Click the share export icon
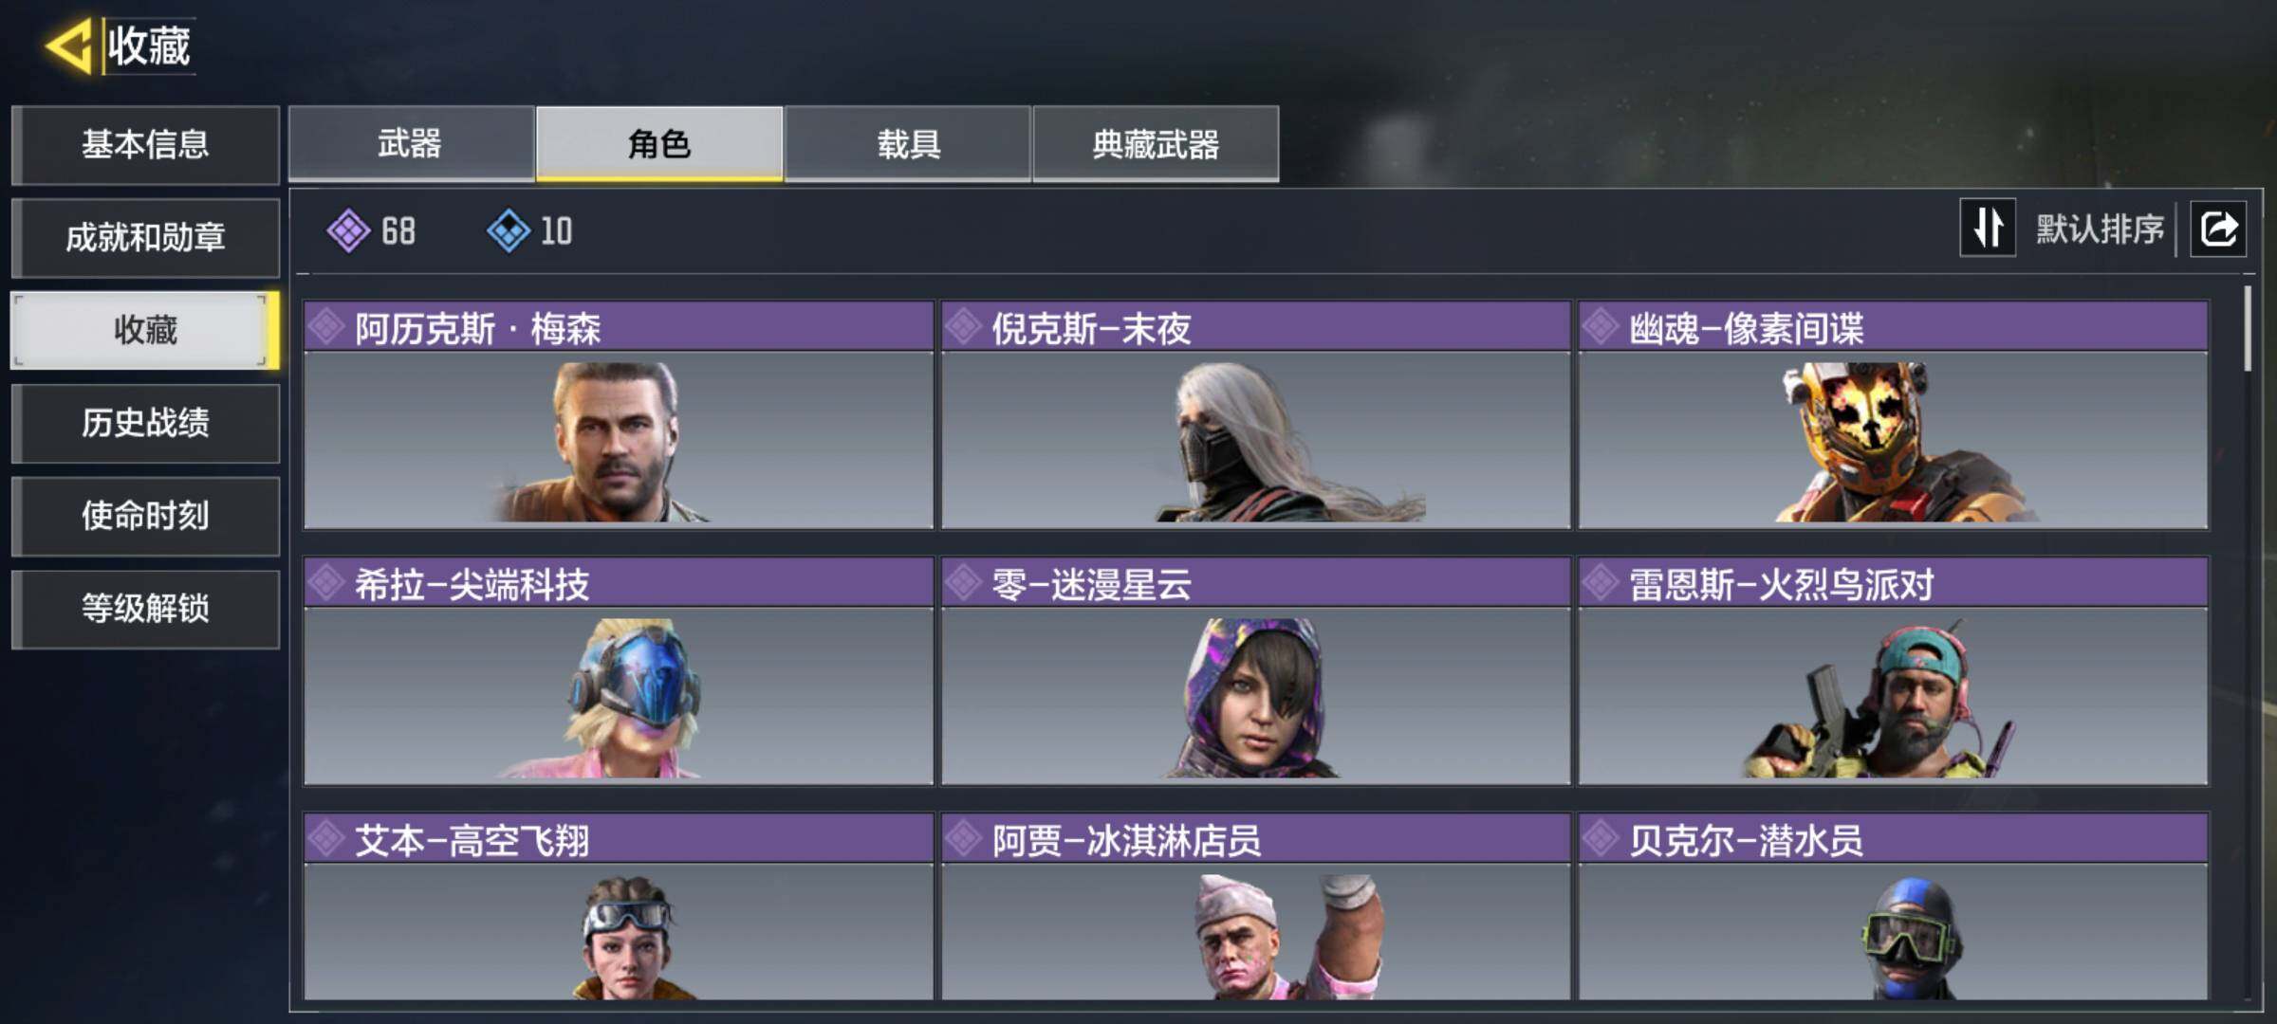The width and height of the screenshot is (2277, 1024). pyautogui.click(x=2218, y=229)
